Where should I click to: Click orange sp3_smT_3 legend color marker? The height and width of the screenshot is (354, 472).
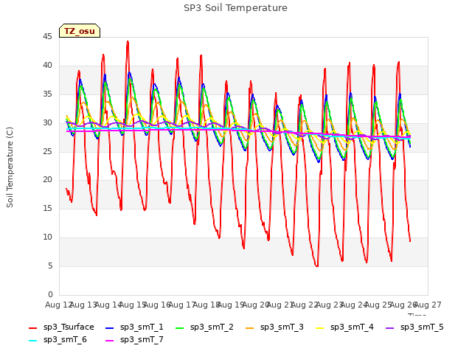click(250, 327)
